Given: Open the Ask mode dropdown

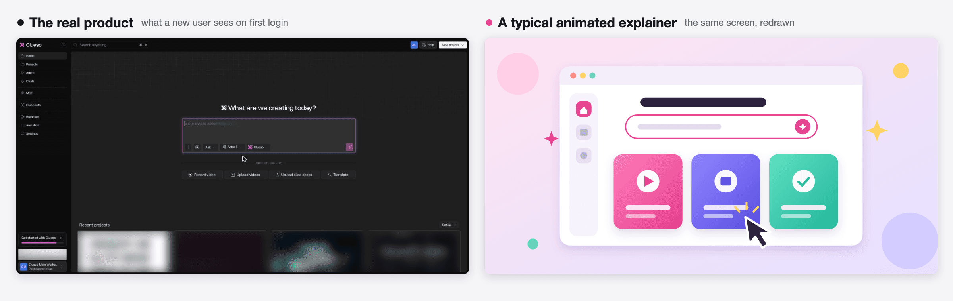Looking at the screenshot, I should (x=210, y=147).
